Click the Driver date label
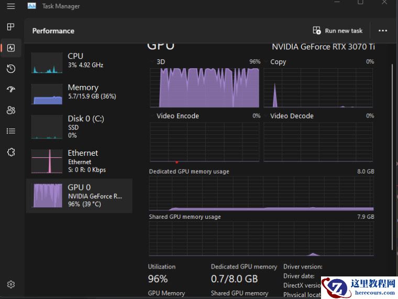This screenshot has height=299, width=398. (298, 276)
